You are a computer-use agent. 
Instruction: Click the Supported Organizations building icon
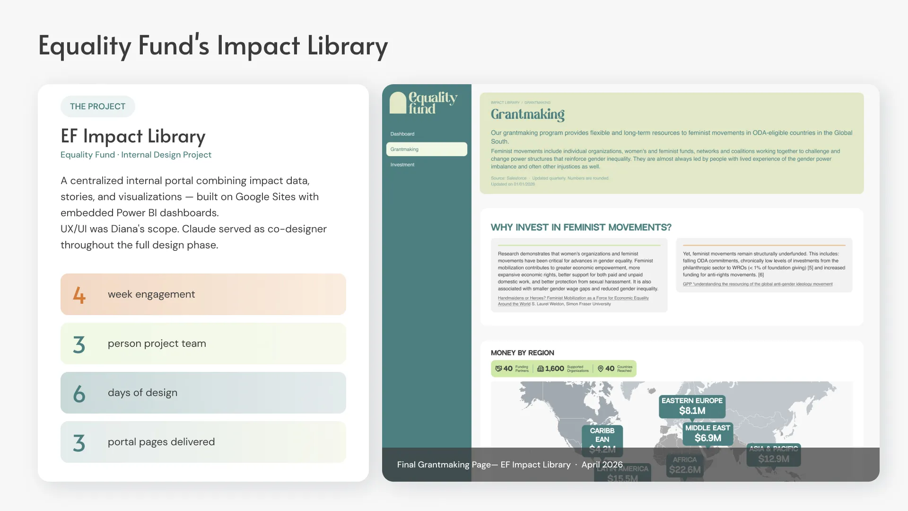pos(541,369)
